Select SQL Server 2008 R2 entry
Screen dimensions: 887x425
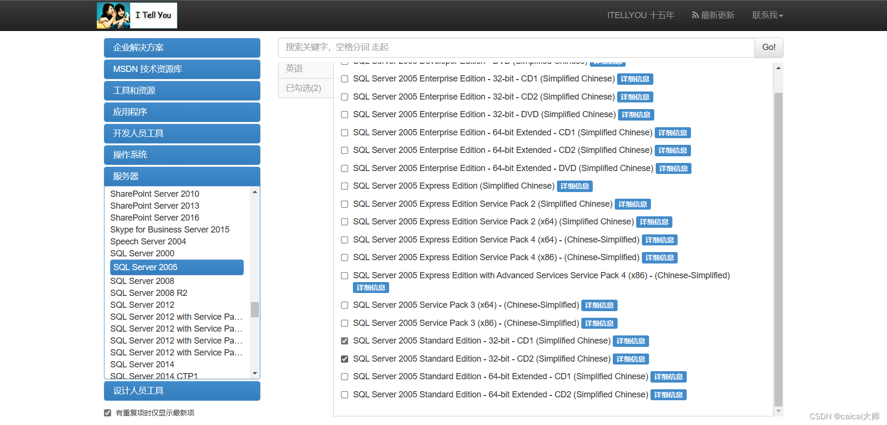[x=149, y=293]
